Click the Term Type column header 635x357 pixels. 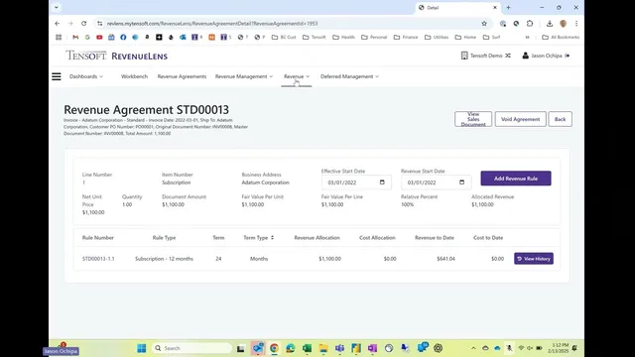point(256,238)
